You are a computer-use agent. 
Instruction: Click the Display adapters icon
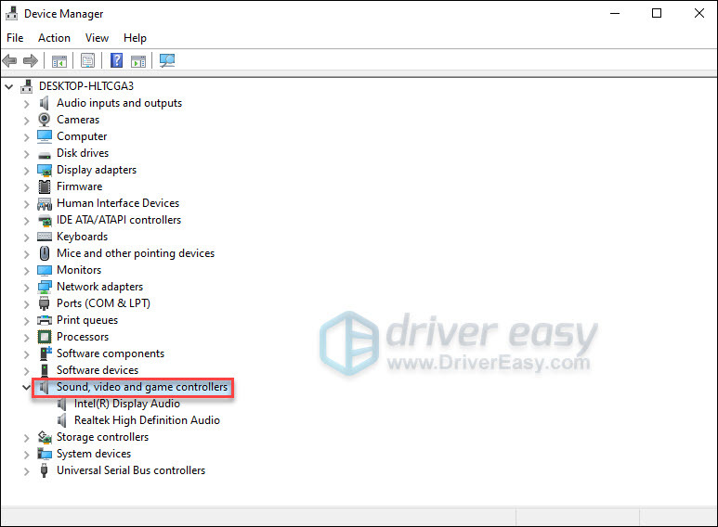[x=45, y=170]
